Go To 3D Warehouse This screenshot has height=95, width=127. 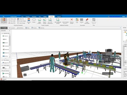pos(50,21)
